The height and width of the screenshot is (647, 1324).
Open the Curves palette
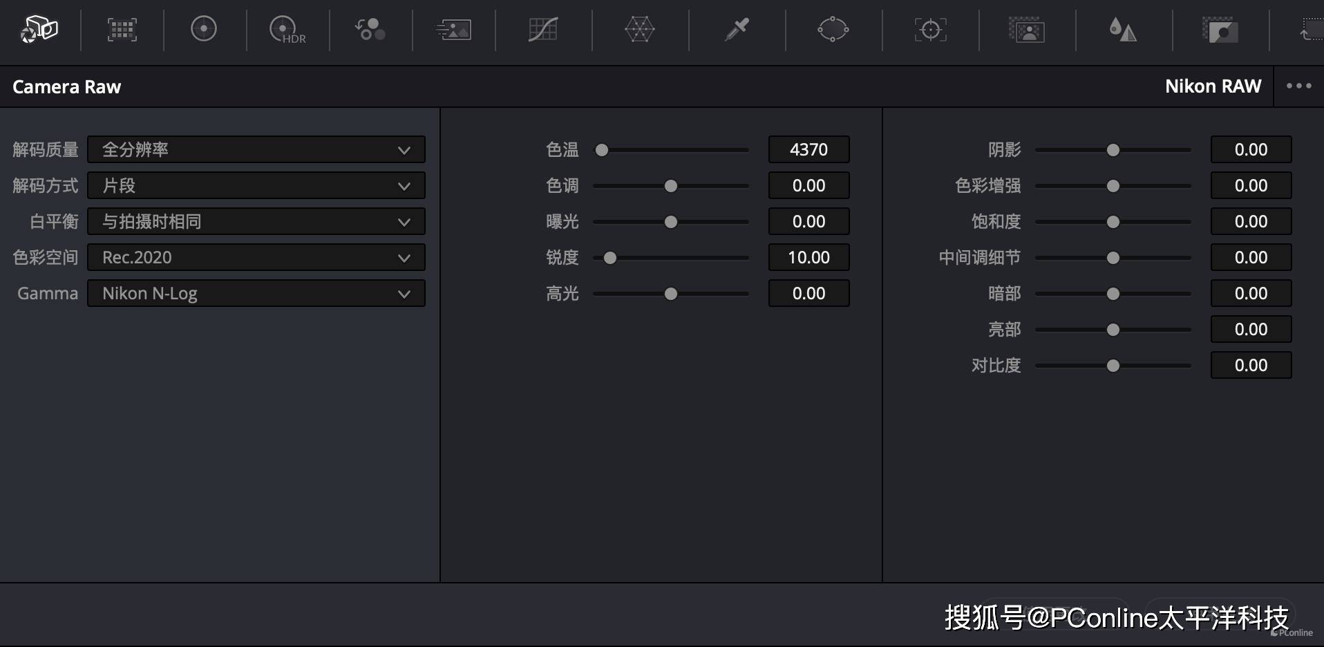(543, 30)
